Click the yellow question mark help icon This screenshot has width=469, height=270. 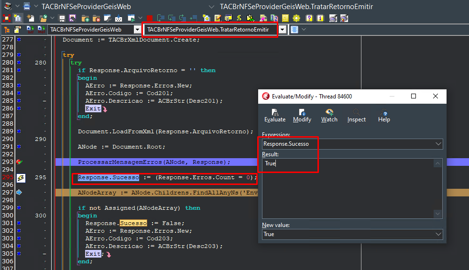[x=309, y=18]
